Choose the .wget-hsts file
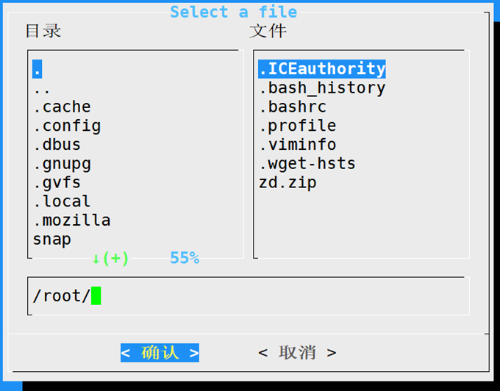500x391 pixels. pyautogui.click(x=307, y=164)
